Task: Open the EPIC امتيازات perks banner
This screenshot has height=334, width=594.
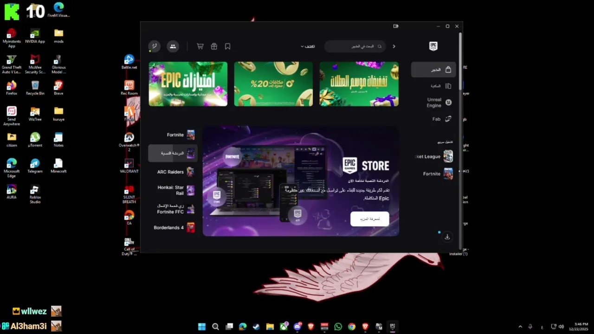Action: (x=188, y=84)
